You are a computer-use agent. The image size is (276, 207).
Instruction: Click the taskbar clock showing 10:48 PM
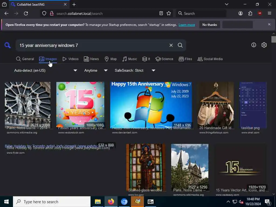click(253, 202)
